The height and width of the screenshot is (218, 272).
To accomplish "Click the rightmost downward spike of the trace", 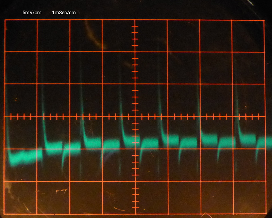I will coord(256,156).
